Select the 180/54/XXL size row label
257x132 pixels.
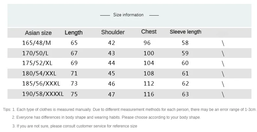click(39, 73)
